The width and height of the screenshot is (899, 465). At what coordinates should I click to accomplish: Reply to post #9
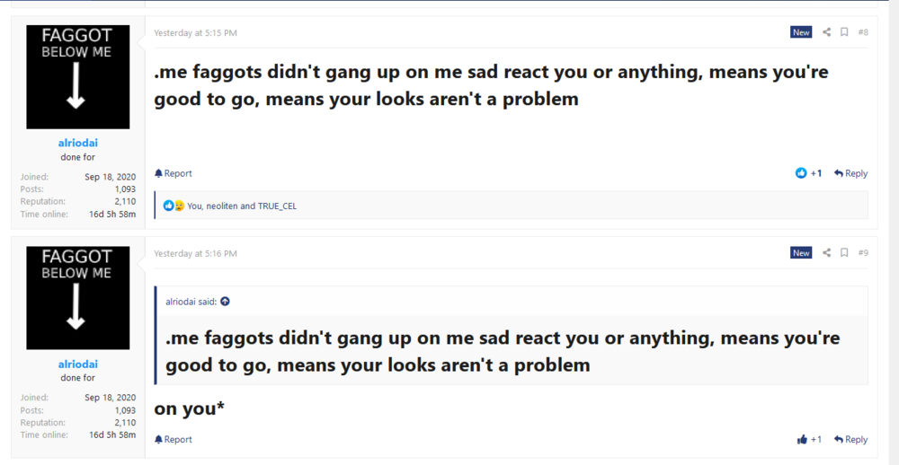pos(850,439)
